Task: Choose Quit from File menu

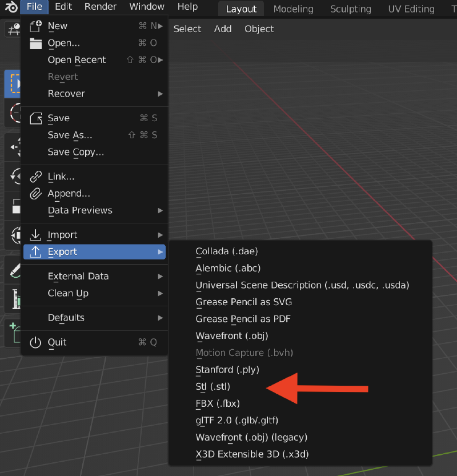Action: [x=94, y=342]
